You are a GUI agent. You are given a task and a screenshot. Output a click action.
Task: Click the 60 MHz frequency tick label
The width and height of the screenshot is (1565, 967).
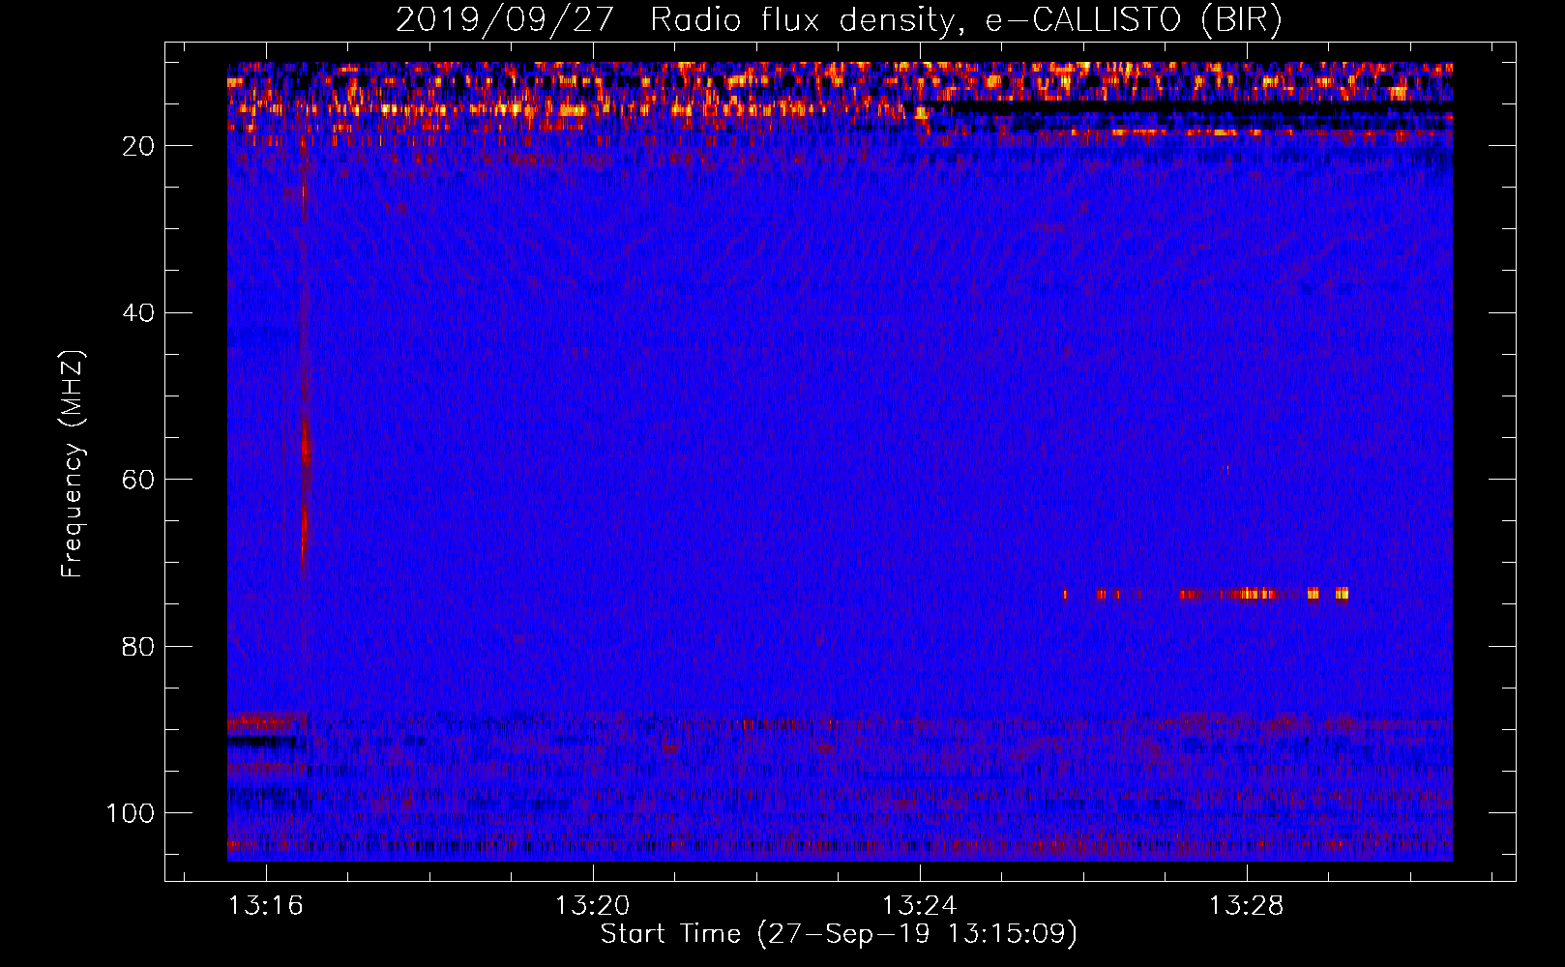click(138, 480)
